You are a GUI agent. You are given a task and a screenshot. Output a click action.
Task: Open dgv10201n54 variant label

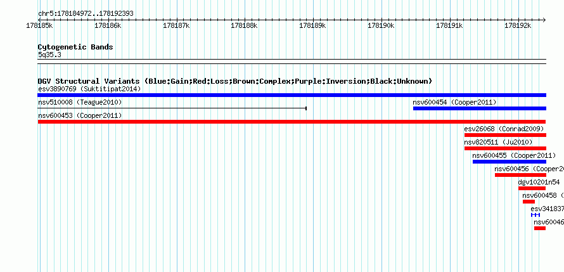539,183
